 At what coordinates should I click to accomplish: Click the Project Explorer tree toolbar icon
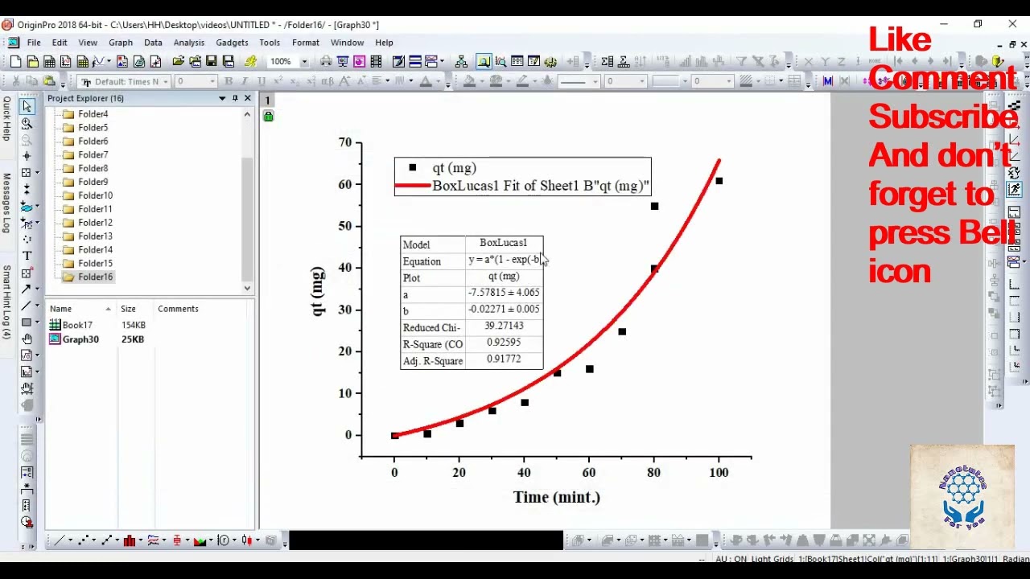pyautogui.click(x=461, y=61)
